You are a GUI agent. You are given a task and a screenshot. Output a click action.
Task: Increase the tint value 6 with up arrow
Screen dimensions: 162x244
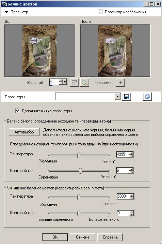[x=131, y=169]
